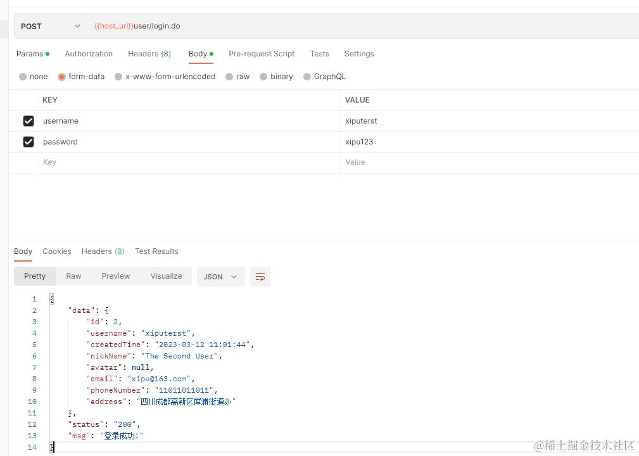
Task: Select the Raw response view
Action: (73, 276)
